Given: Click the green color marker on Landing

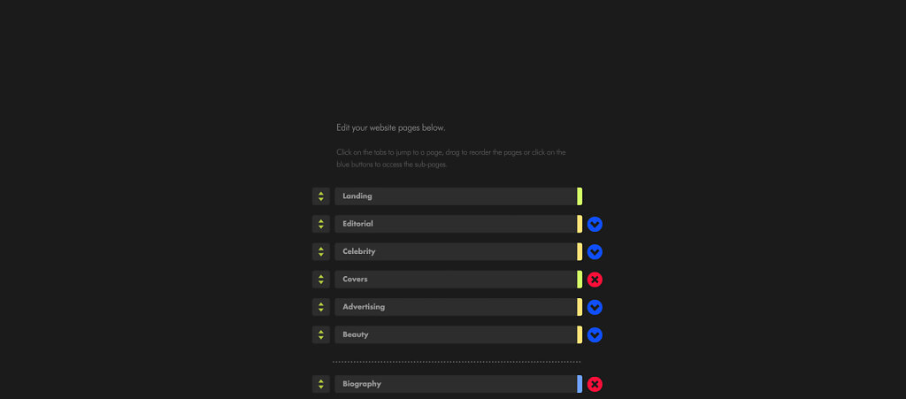Looking at the screenshot, I should (x=580, y=196).
